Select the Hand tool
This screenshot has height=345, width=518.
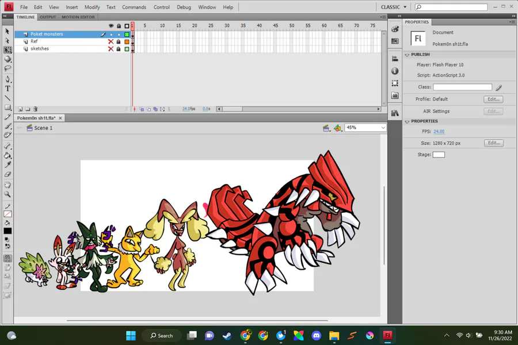7,185
